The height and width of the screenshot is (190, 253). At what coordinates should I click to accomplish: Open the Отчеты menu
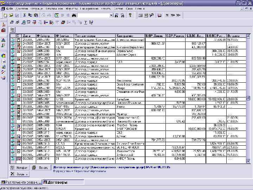(106, 9)
